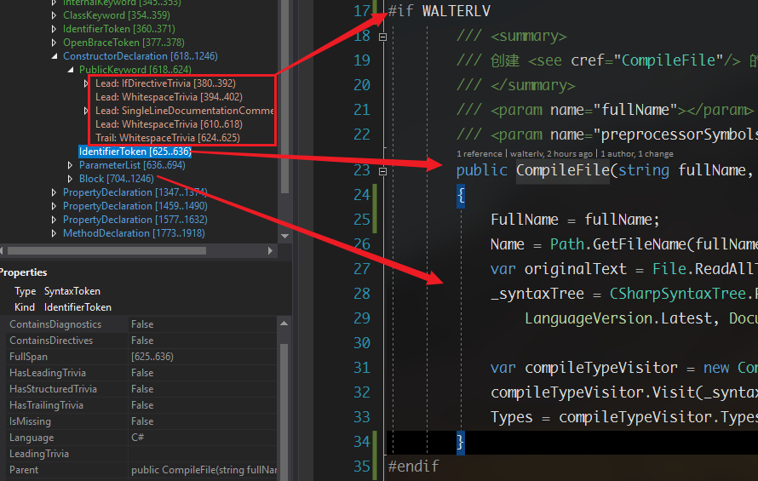The image size is (758, 481).
Task: Select the HasLeadingTrivia property row
Action: pos(141,373)
